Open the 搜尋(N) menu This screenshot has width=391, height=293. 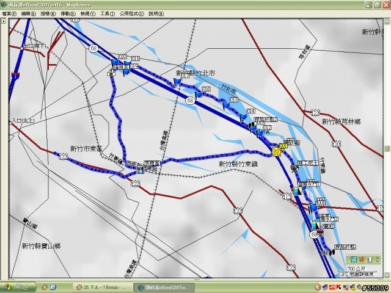[x=48, y=13]
